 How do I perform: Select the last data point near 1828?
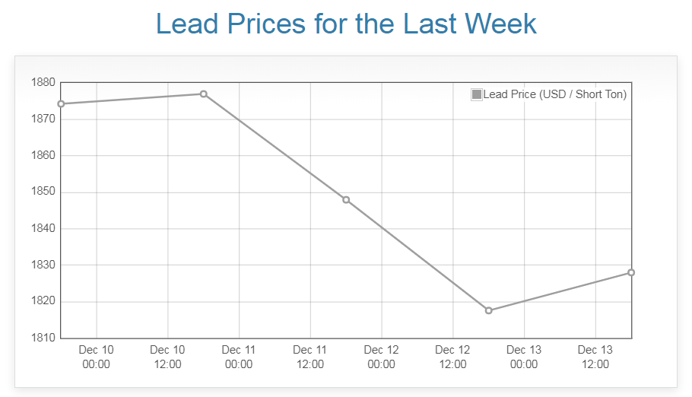[631, 272]
